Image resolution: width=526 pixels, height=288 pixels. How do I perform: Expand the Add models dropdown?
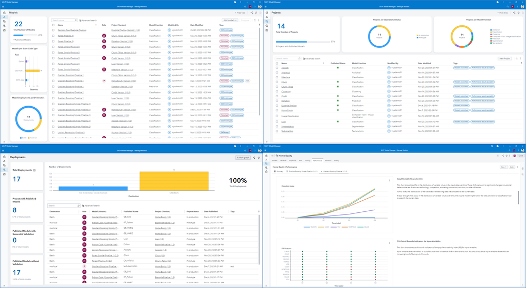pos(230,20)
